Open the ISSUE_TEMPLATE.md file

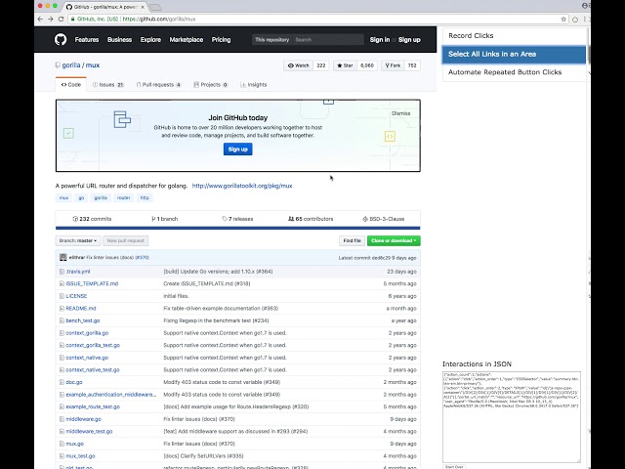coord(92,283)
